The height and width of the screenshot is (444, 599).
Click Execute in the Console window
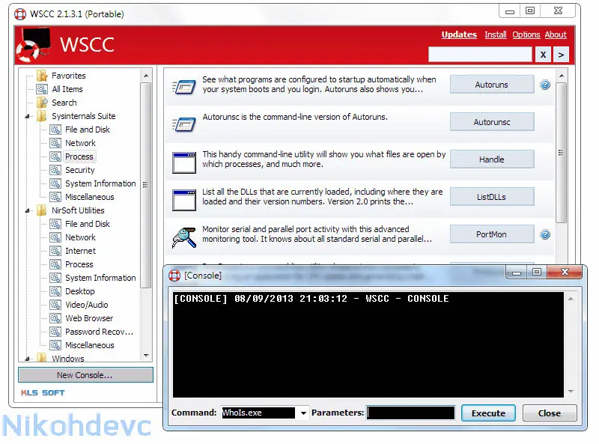click(x=488, y=413)
